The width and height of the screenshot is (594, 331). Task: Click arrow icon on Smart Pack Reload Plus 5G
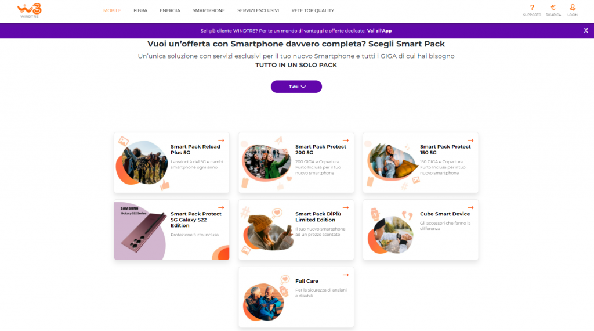[x=221, y=141]
